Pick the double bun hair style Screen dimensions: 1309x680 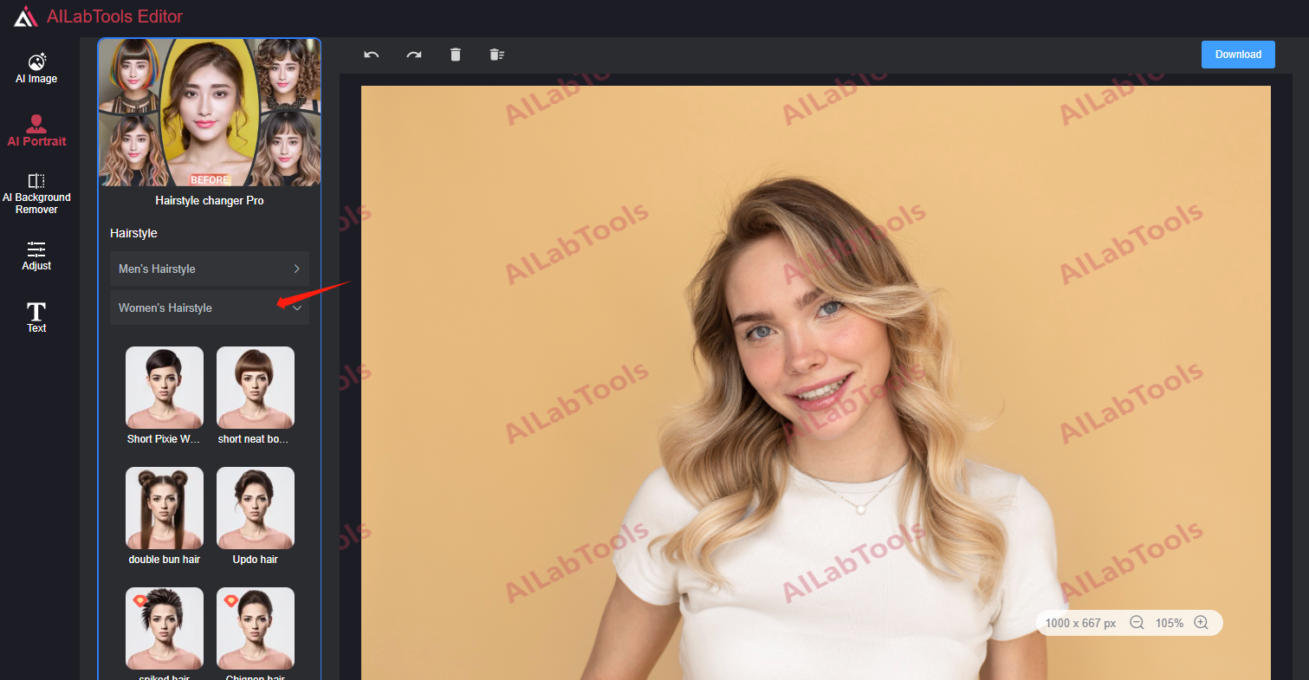click(165, 508)
